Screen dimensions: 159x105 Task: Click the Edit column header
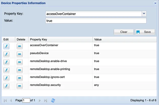pos(8,39)
